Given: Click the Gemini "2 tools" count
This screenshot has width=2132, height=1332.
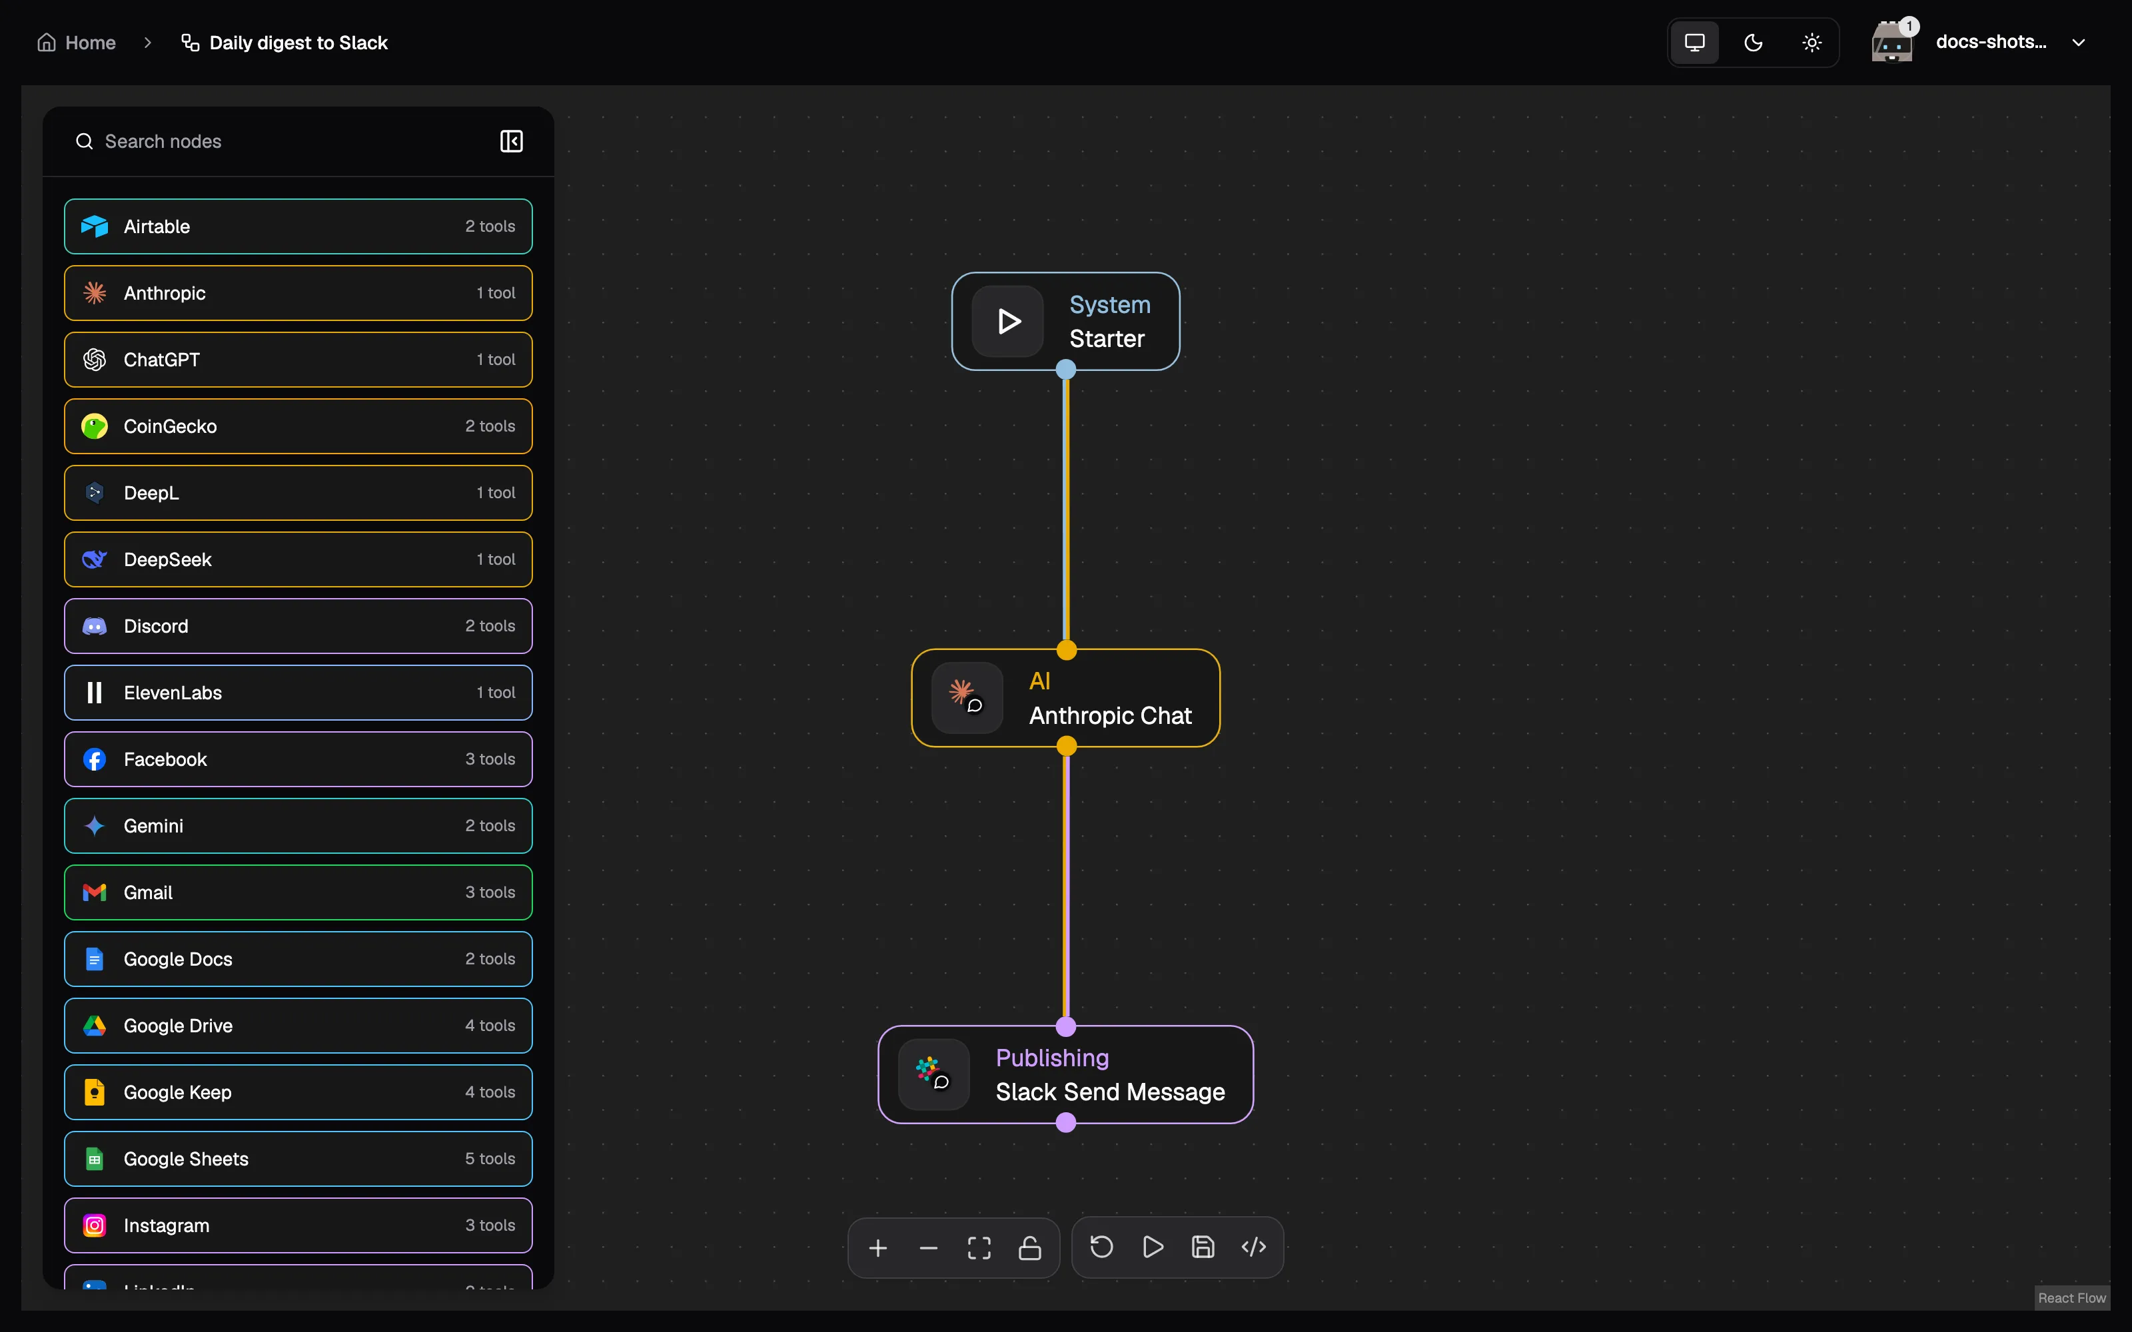Looking at the screenshot, I should 490,825.
